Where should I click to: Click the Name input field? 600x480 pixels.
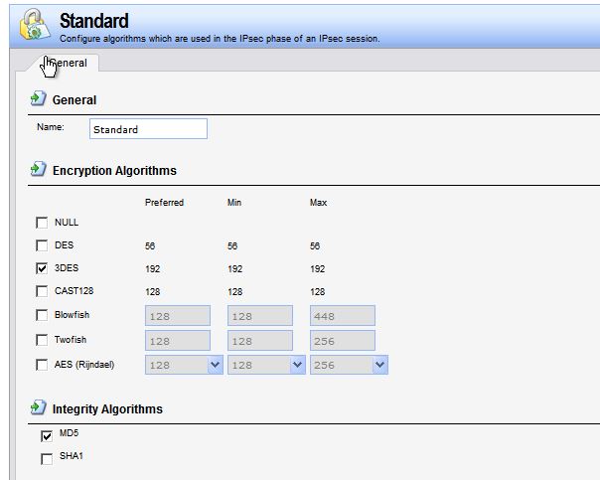pyautogui.click(x=148, y=129)
